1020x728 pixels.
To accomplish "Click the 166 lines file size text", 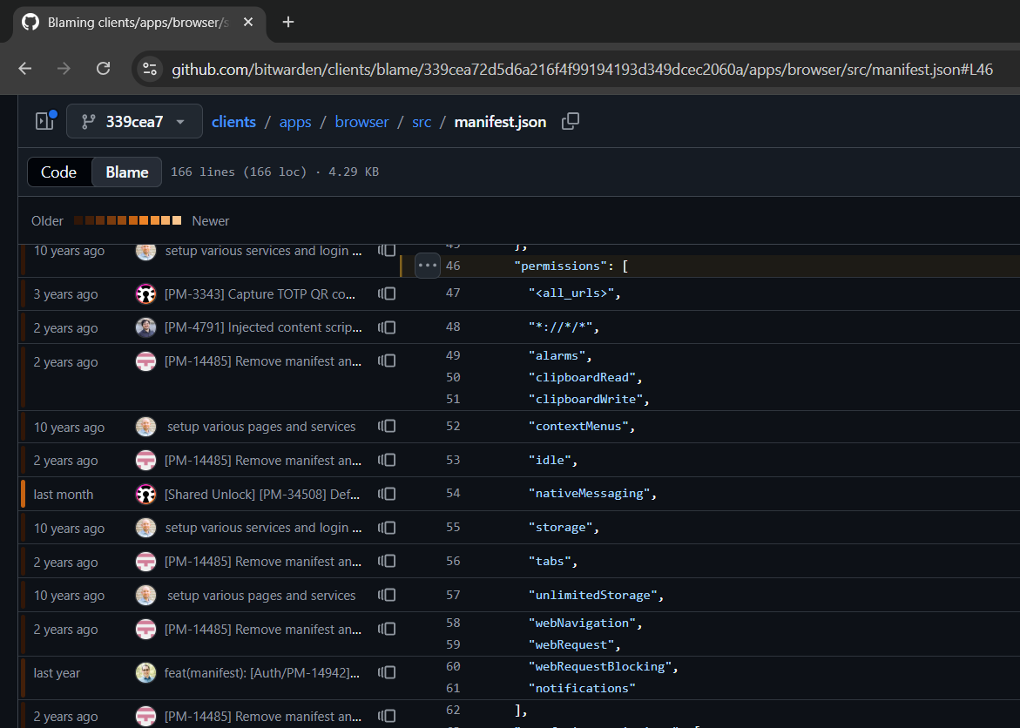I will tap(274, 172).
